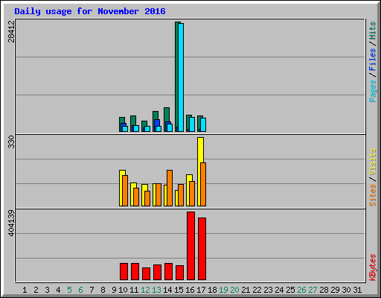
Task: Click day 10 on the x-axis
Action: (123, 290)
